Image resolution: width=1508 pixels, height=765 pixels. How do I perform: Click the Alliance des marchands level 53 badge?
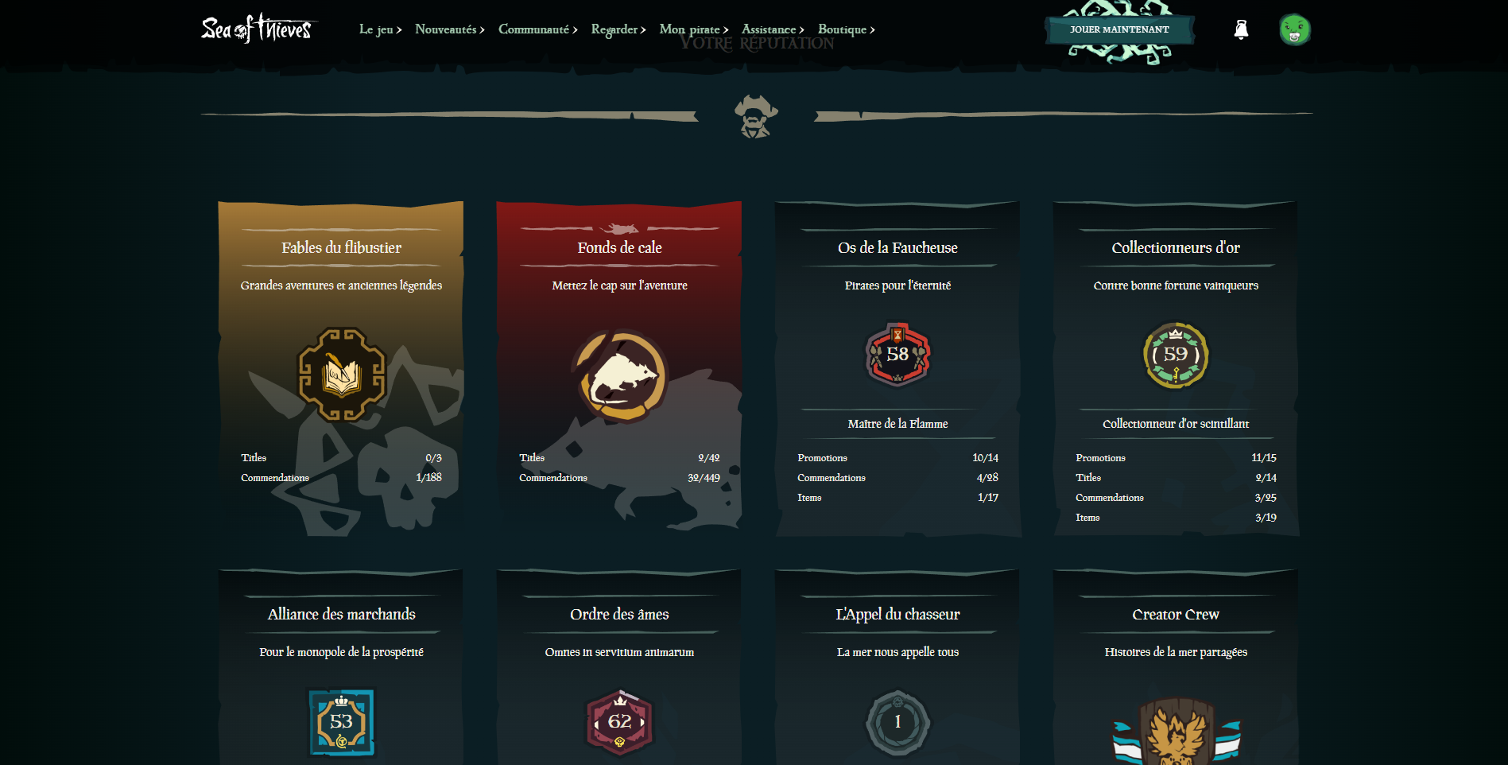click(341, 722)
